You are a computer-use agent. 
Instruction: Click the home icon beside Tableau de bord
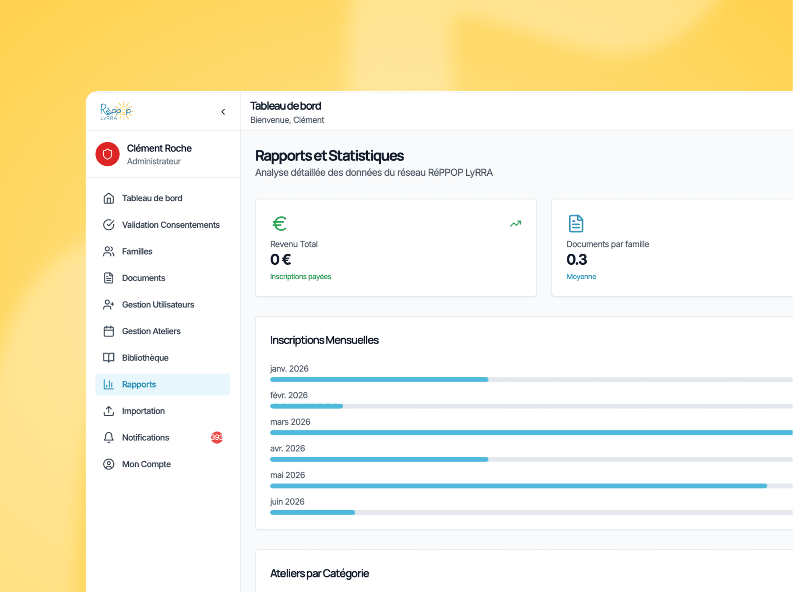(109, 198)
